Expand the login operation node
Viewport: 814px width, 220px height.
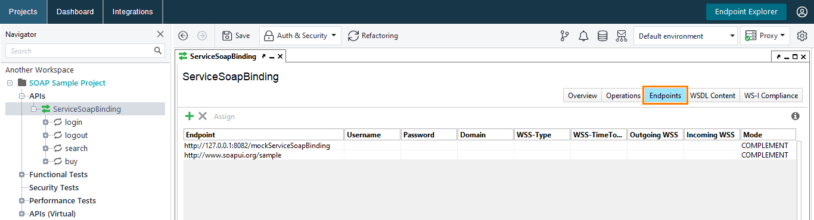coord(46,122)
